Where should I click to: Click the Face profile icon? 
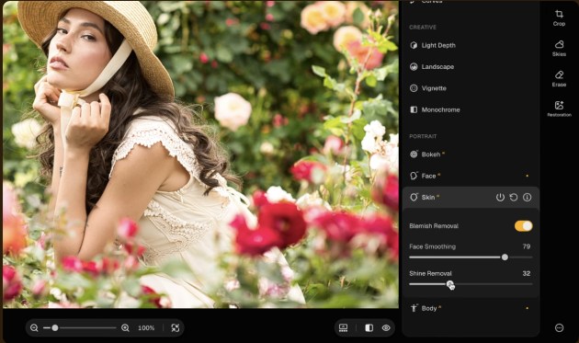414,176
